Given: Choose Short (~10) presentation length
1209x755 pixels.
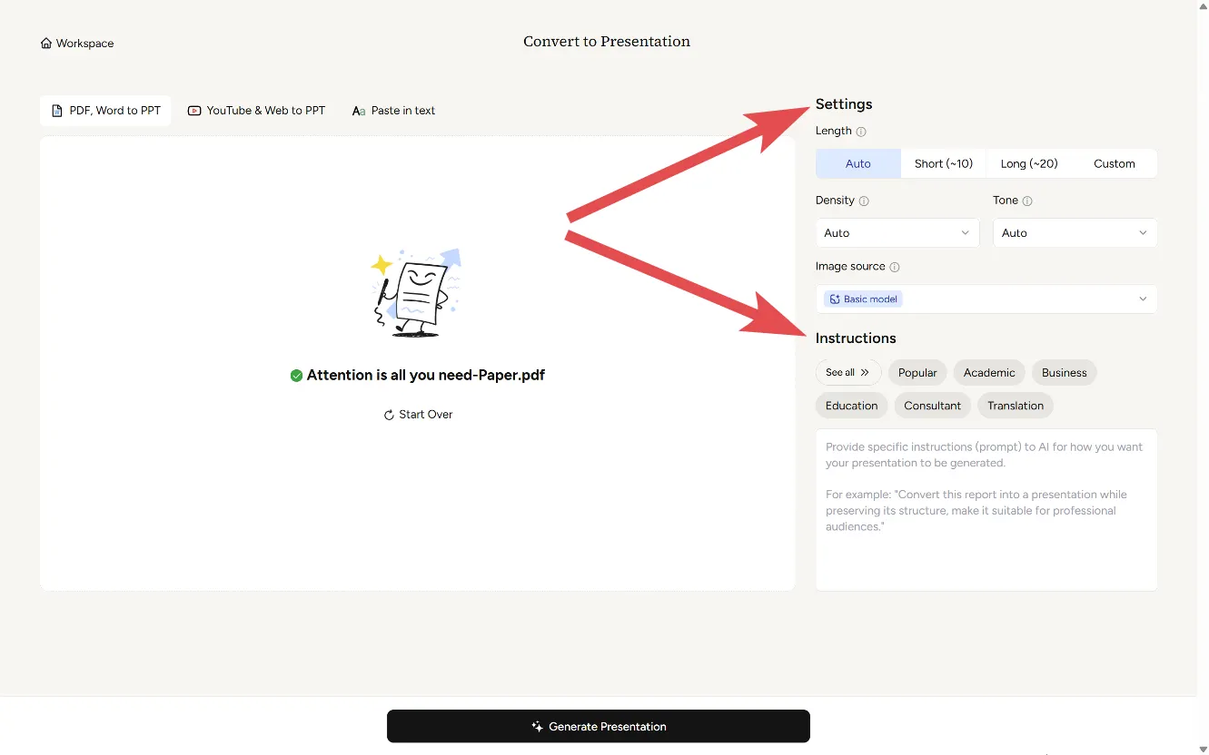Looking at the screenshot, I should coord(943,164).
